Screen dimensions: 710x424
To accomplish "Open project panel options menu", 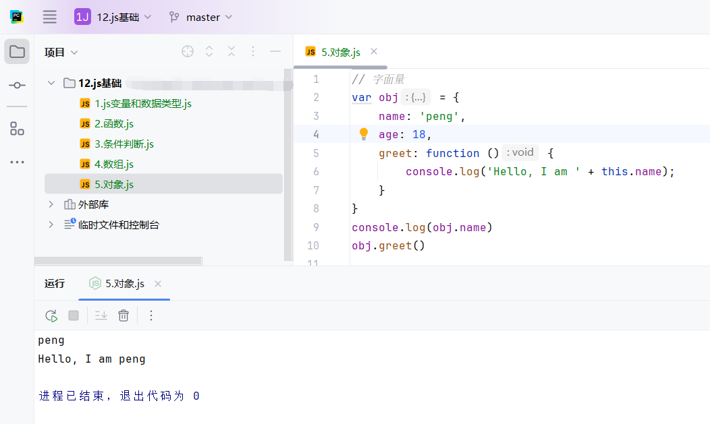I will click(x=253, y=51).
